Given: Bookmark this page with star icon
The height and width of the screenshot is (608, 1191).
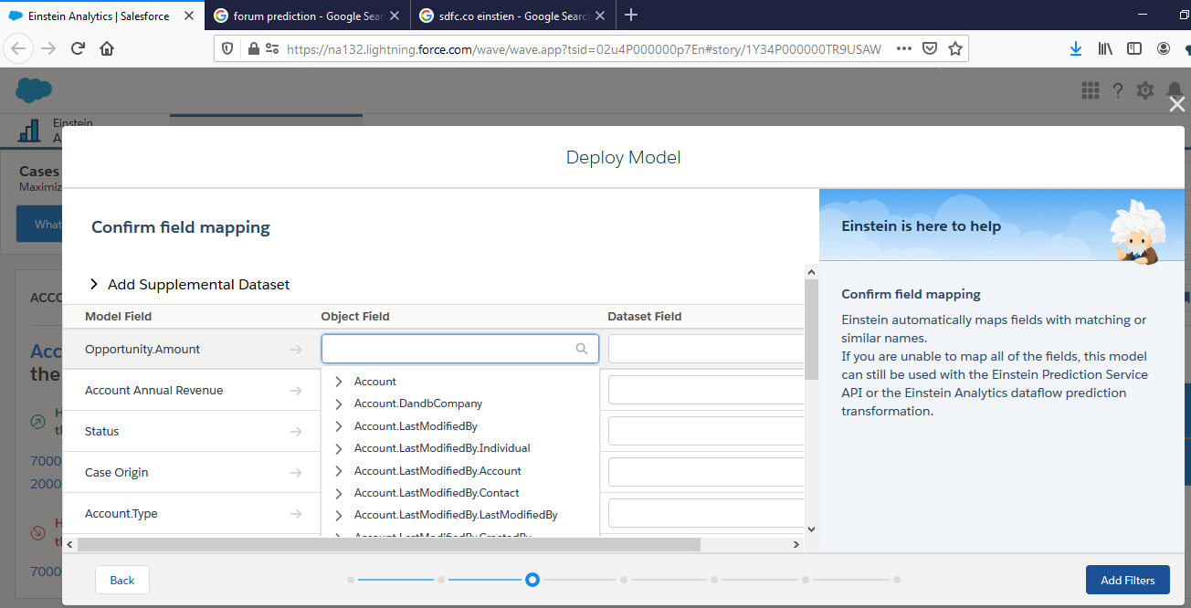Looking at the screenshot, I should (955, 49).
